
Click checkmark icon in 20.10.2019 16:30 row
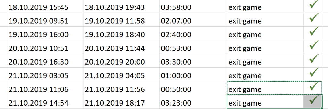point(314,59)
